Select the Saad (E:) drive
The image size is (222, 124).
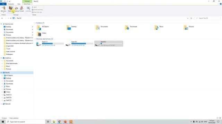pos(109,44)
